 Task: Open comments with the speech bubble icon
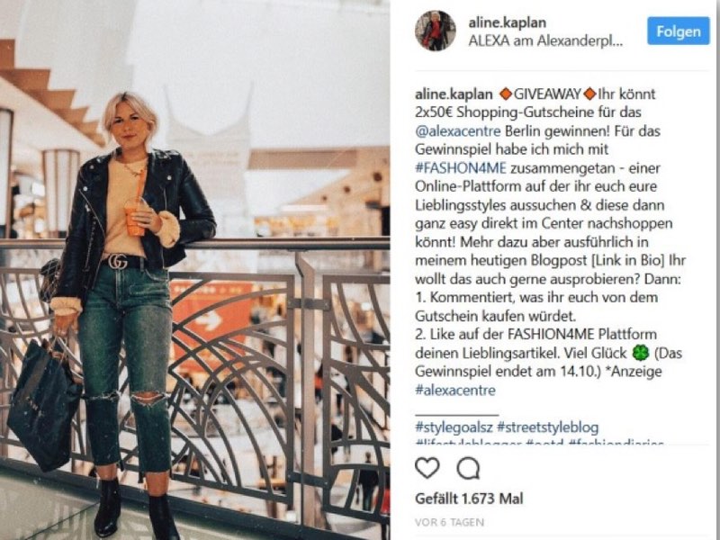(468, 469)
